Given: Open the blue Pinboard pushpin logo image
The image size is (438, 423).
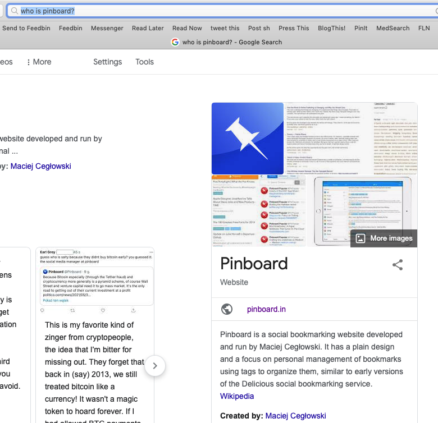Looking at the screenshot, I should pos(248,139).
